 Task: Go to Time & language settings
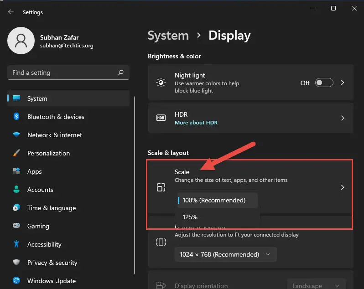coord(68,208)
